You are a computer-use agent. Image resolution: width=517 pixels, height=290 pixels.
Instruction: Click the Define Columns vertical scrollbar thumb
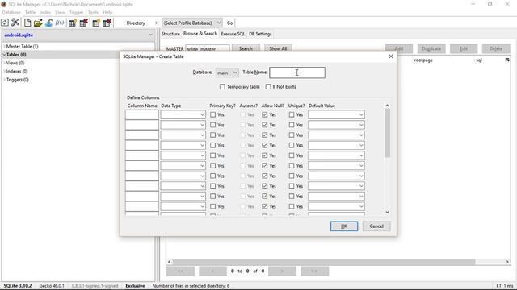pos(387,133)
